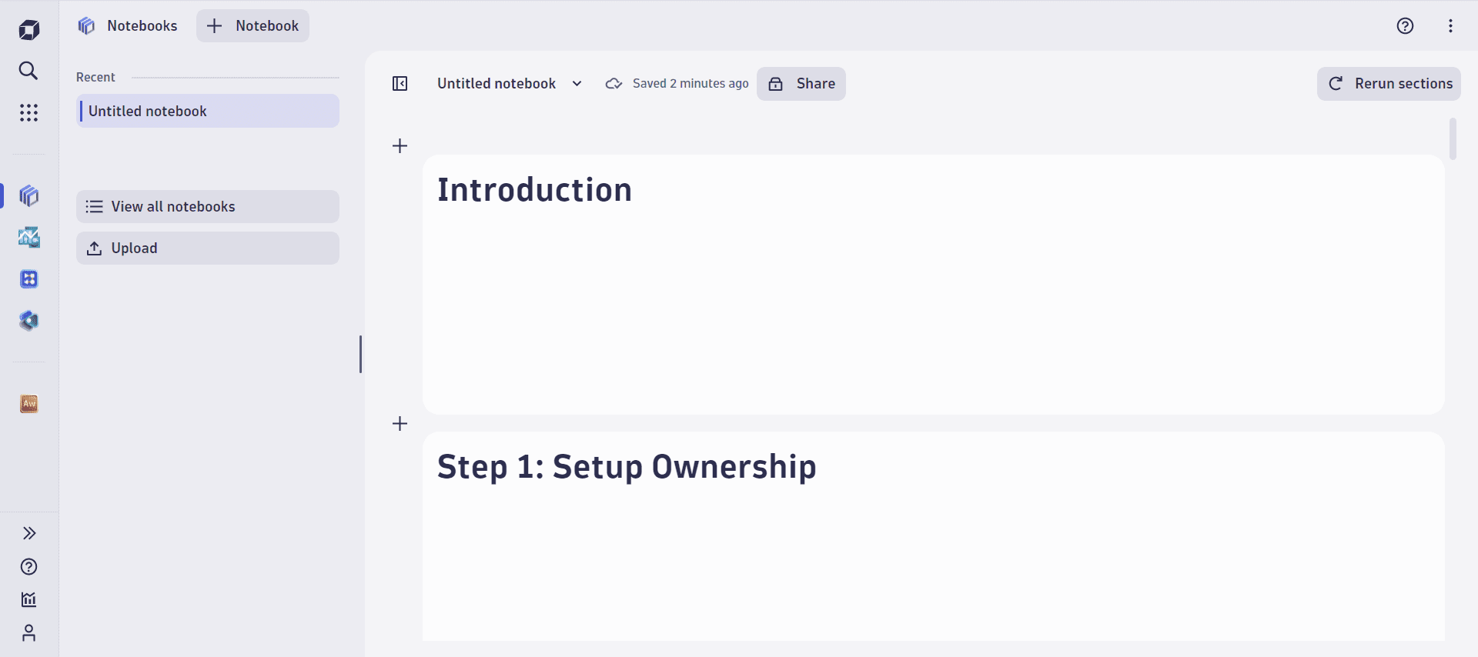Open the apps grid launcher icon
Screen dimensions: 1478x657
click(28, 113)
